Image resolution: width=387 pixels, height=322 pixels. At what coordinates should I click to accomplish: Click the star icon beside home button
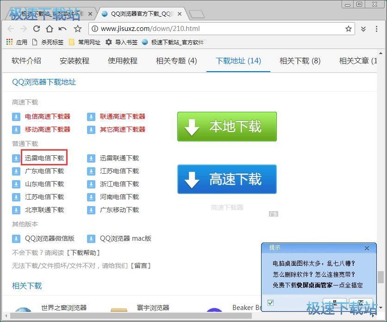78,29
